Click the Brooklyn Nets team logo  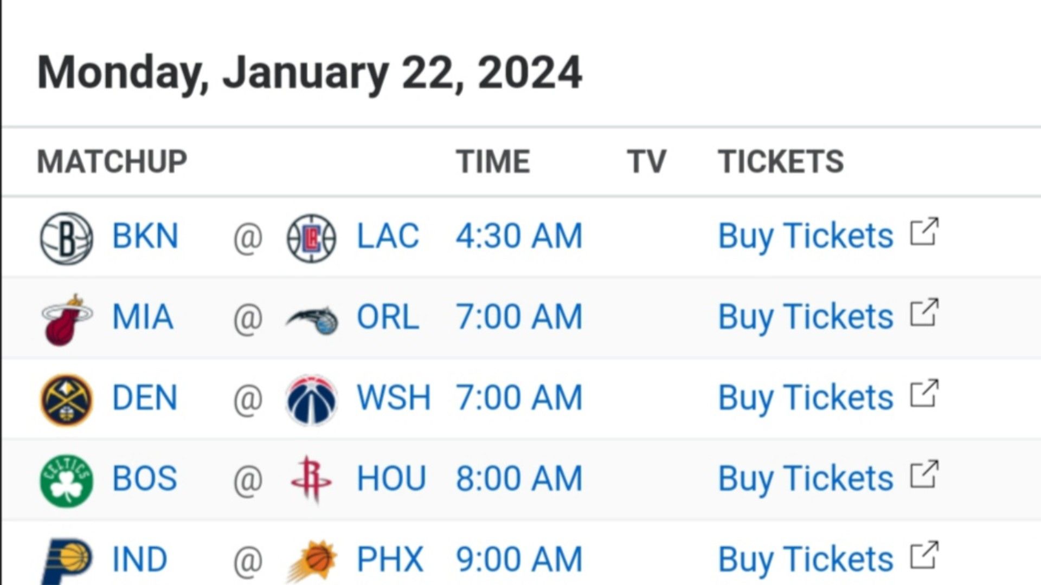pyautogui.click(x=67, y=238)
